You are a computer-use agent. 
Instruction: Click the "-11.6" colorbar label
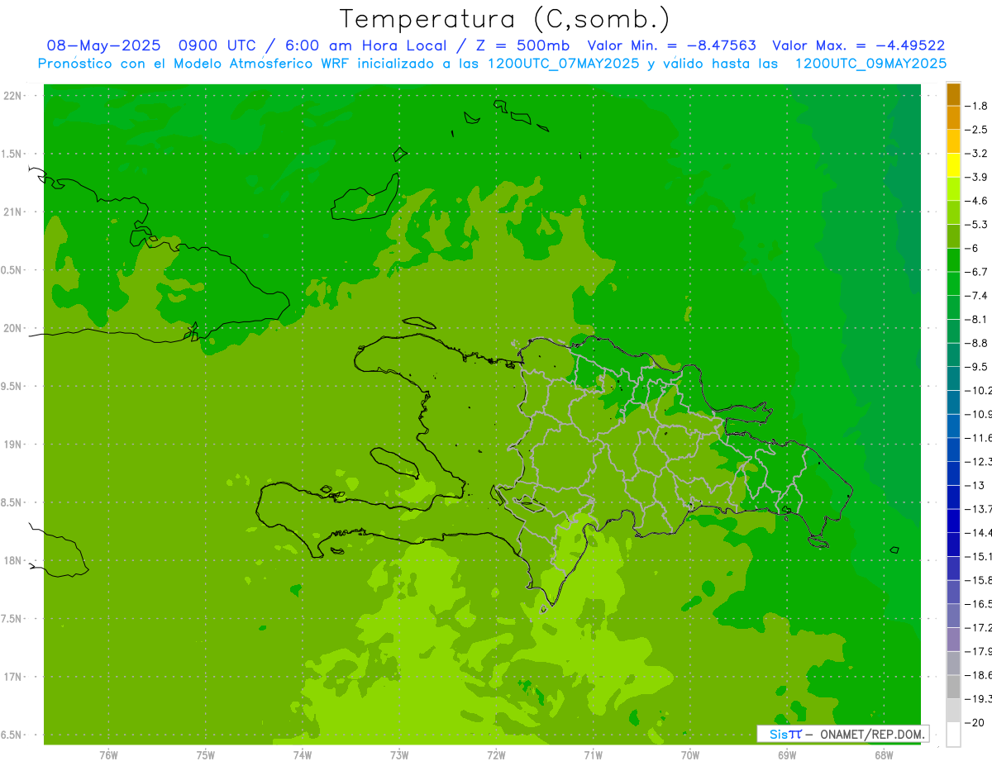(979, 438)
